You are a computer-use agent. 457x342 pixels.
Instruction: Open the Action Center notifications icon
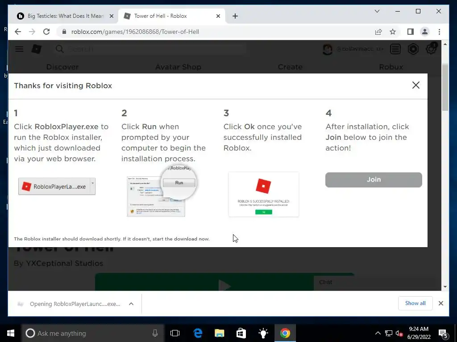click(x=443, y=334)
